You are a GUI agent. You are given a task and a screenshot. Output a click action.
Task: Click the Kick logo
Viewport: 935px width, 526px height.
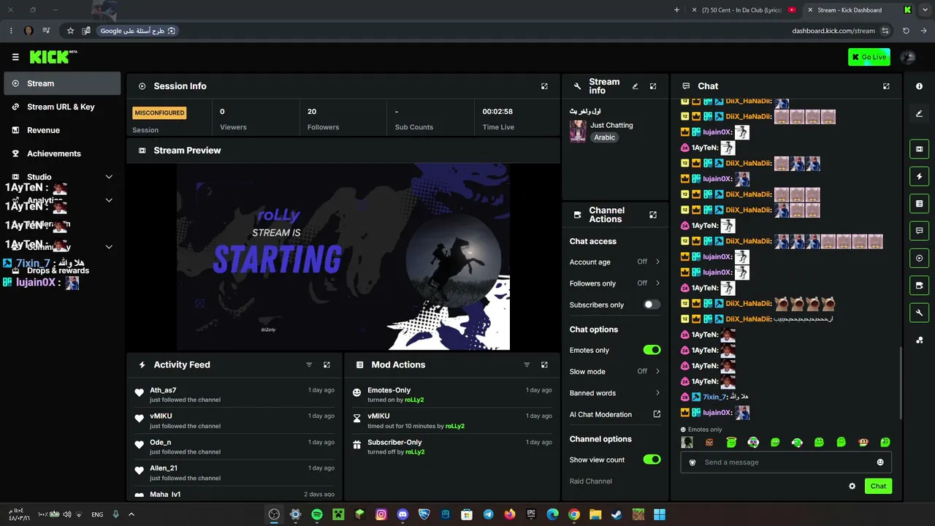click(x=53, y=57)
